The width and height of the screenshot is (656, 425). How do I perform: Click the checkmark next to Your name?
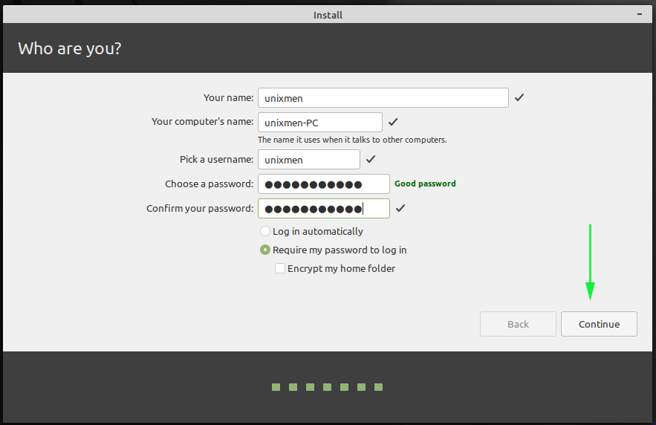point(519,97)
